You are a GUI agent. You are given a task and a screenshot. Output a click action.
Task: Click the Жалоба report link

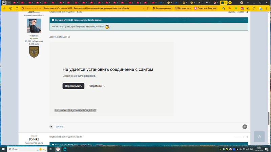231,12
